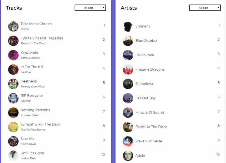Click Adele artist portrait
Image resolution: width=226 pixels, height=163 pixels.
point(128,156)
